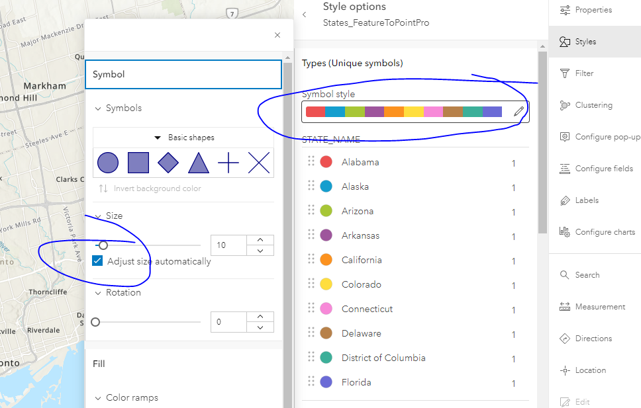Select the circle shape symbol
Viewport: 641px width, 408px height.
click(x=108, y=162)
